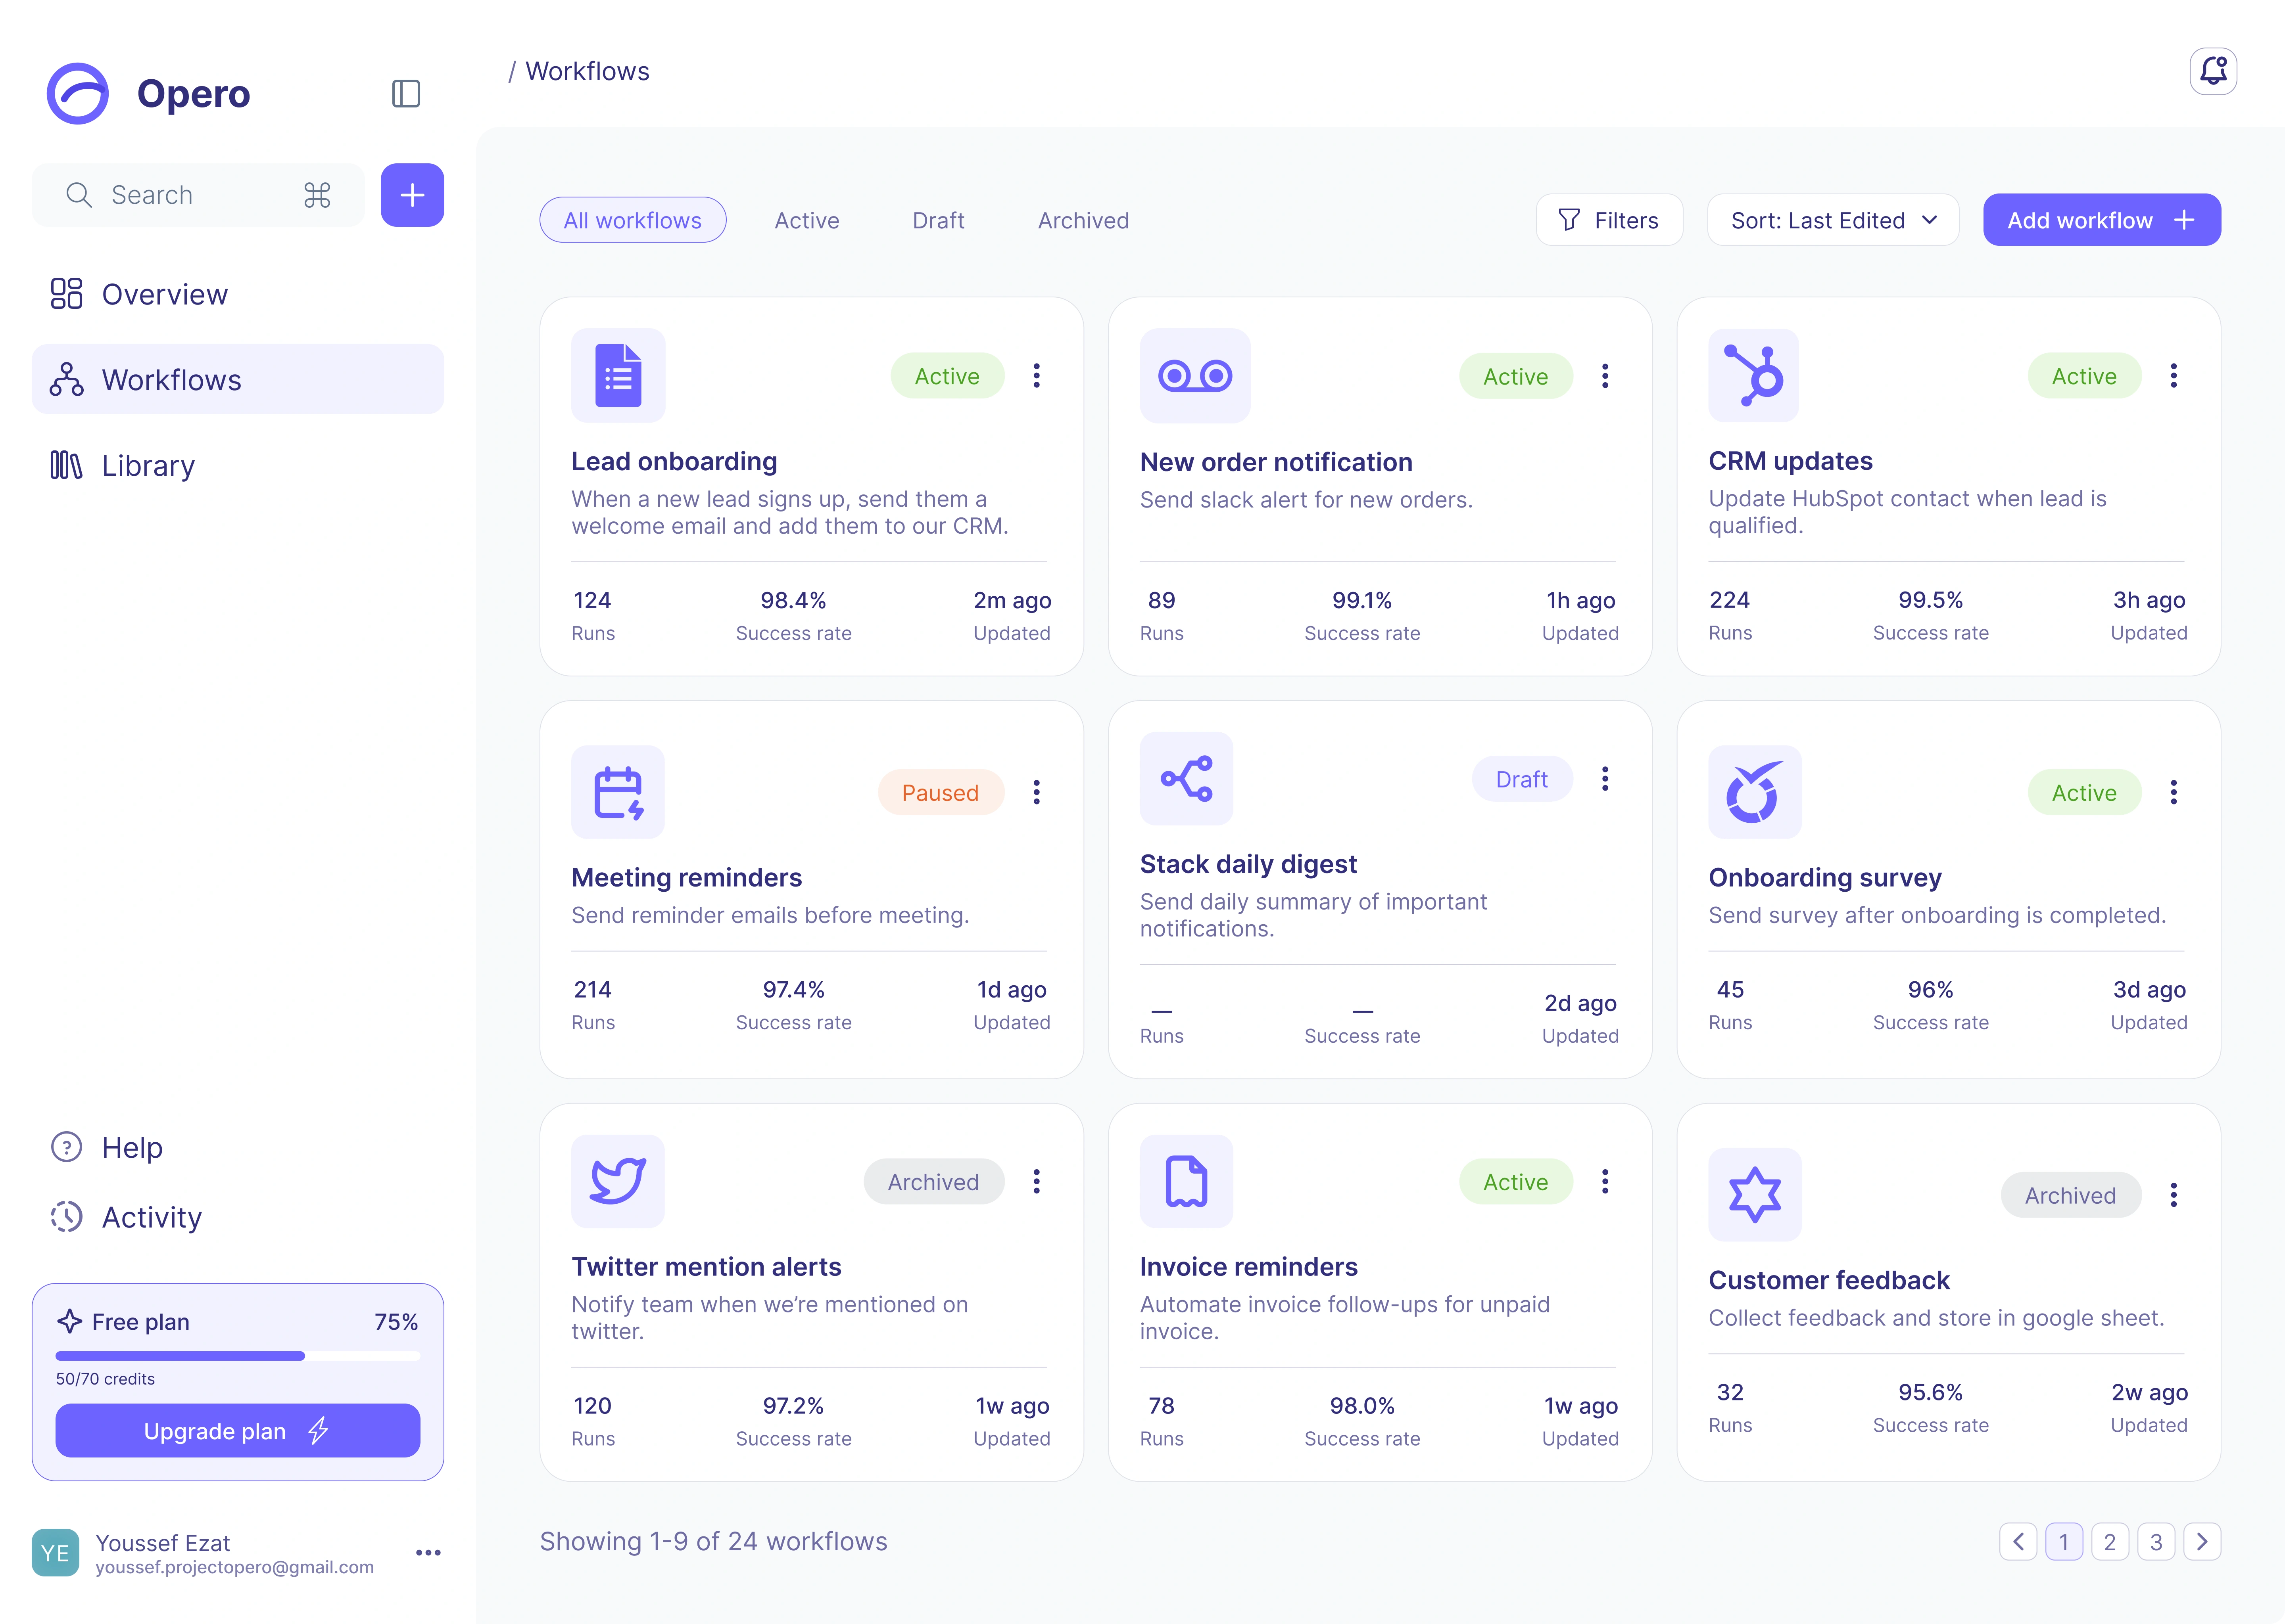Click the credits usage progress bar
The image size is (2285, 1624).
click(x=238, y=1356)
